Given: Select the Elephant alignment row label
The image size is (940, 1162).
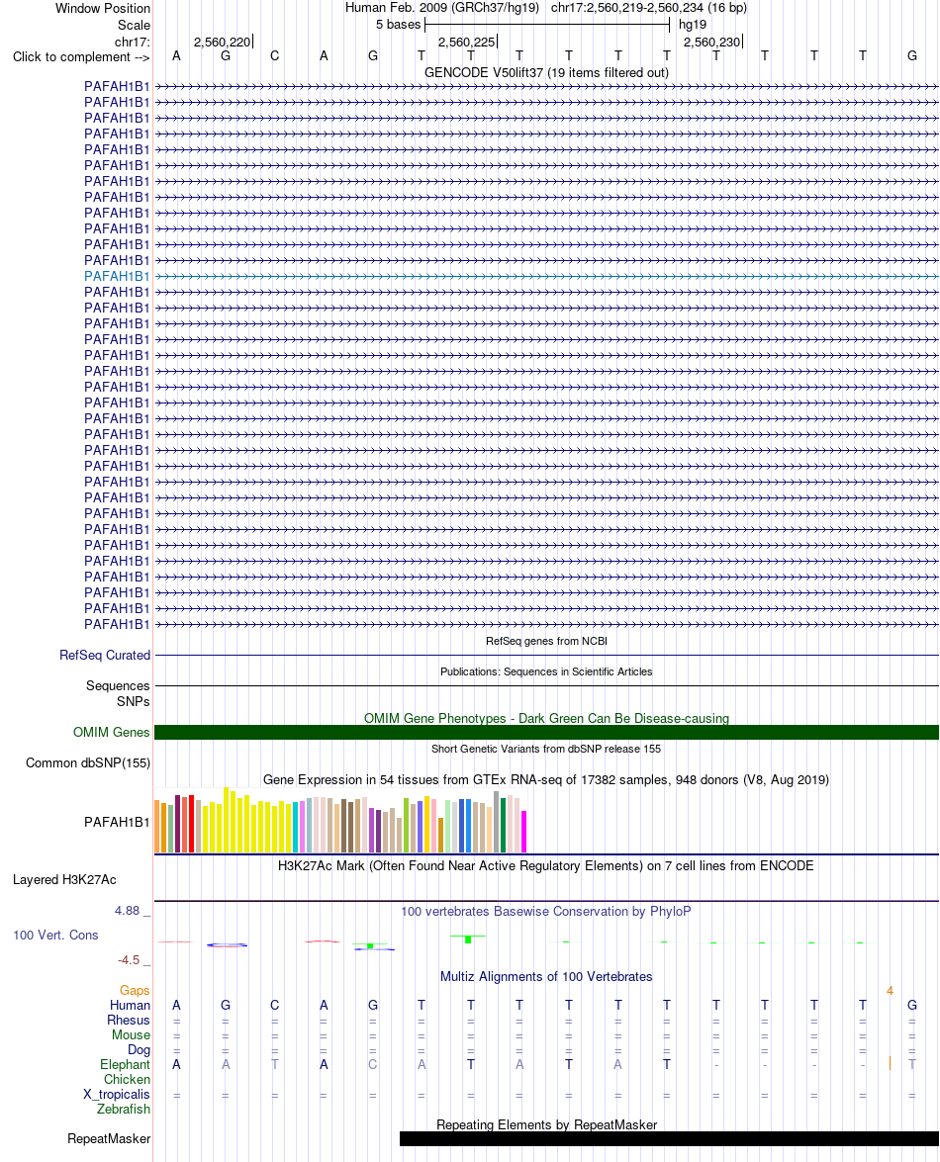Looking at the screenshot, I should click(126, 1065).
